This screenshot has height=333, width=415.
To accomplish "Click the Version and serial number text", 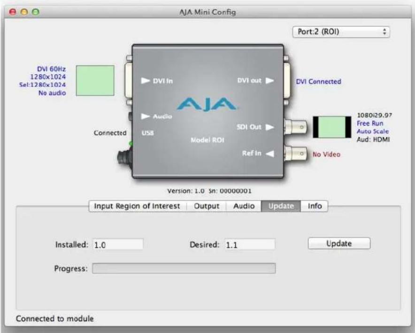I will pyautogui.click(x=209, y=191).
